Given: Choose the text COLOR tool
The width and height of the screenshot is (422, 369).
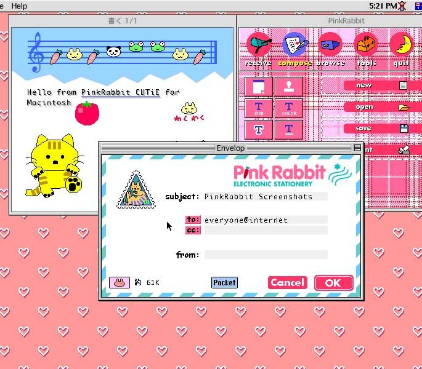Looking at the screenshot, I should click(x=289, y=108).
